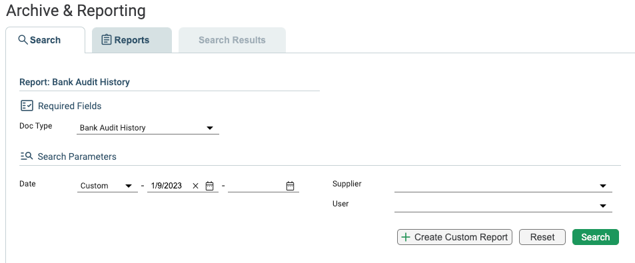Expand the User dropdown arrow
Viewport: 635px width, 263px height.
(602, 206)
